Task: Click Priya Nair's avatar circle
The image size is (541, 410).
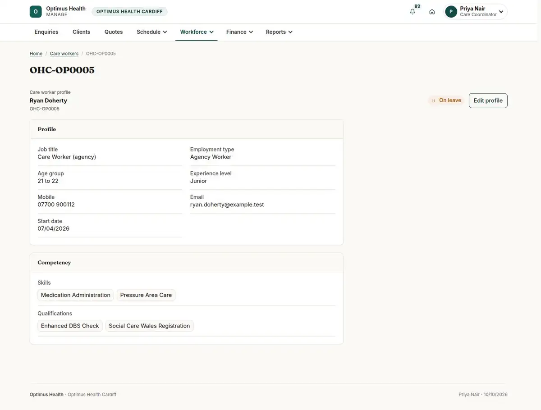Action: click(x=451, y=12)
